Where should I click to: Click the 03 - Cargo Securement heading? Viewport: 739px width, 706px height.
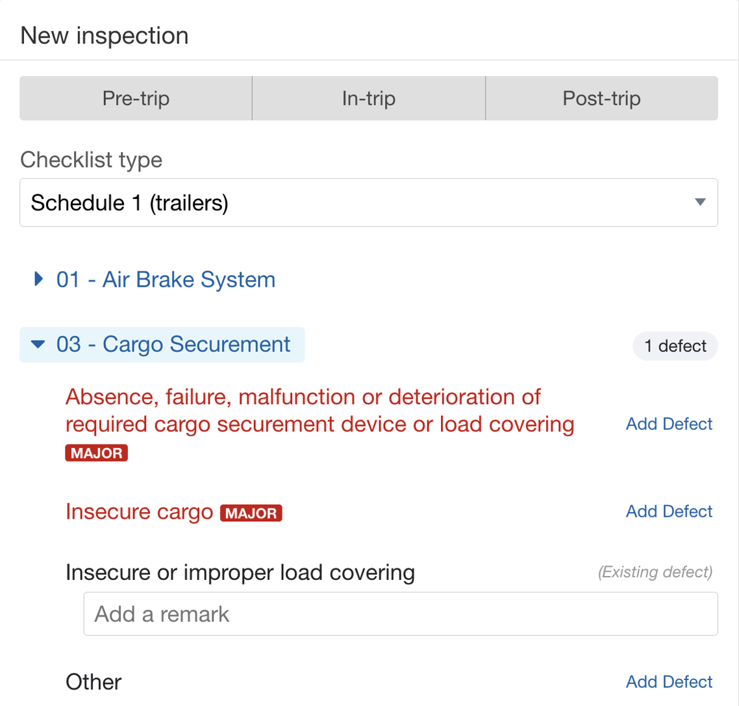173,344
